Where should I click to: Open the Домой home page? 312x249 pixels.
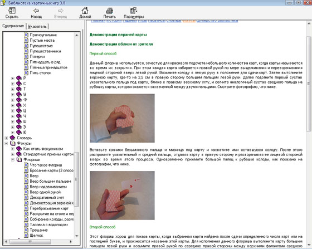[x=85, y=13]
